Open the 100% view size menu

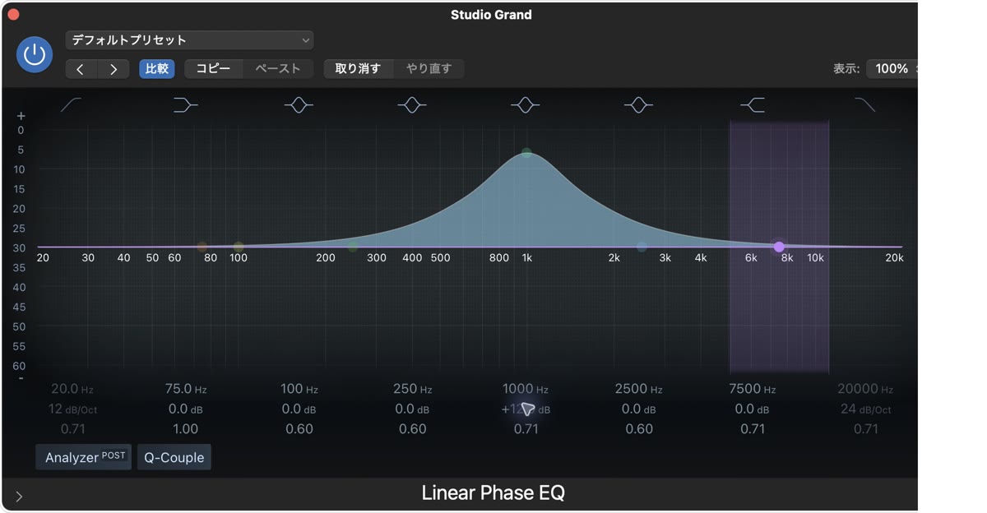pos(892,69)
